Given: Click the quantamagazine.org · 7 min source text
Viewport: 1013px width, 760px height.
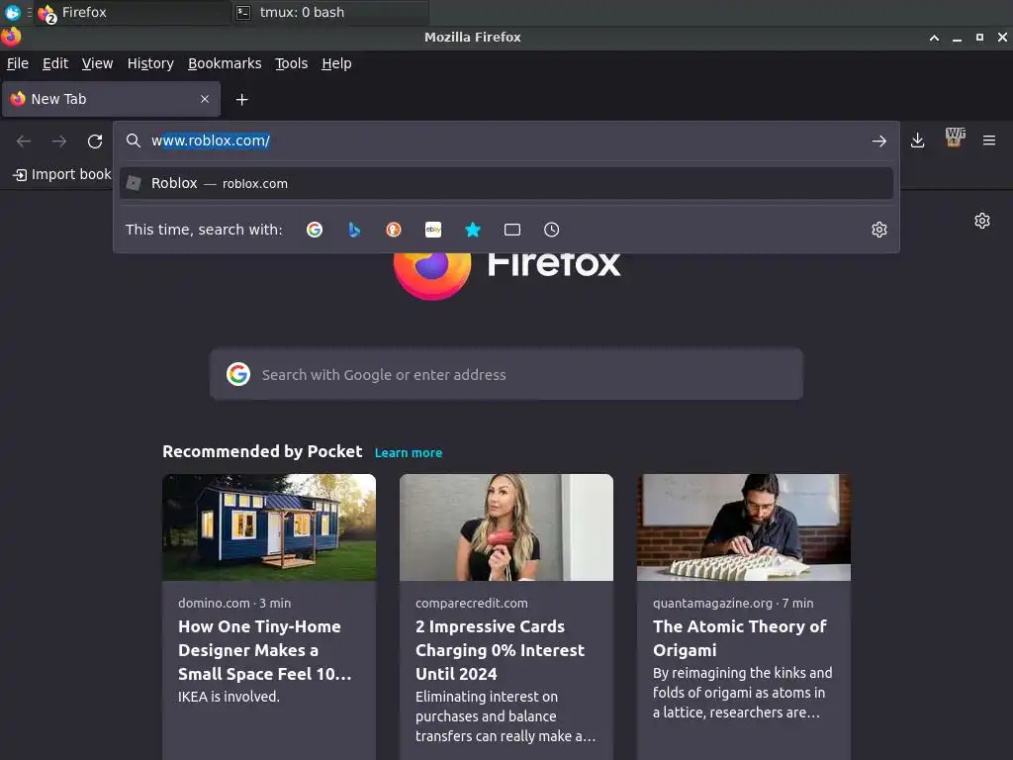Looking at the screenshot, I should (733, 603).
